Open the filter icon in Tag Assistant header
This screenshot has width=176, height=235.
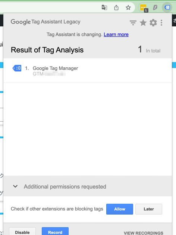(x=133, y=23)
